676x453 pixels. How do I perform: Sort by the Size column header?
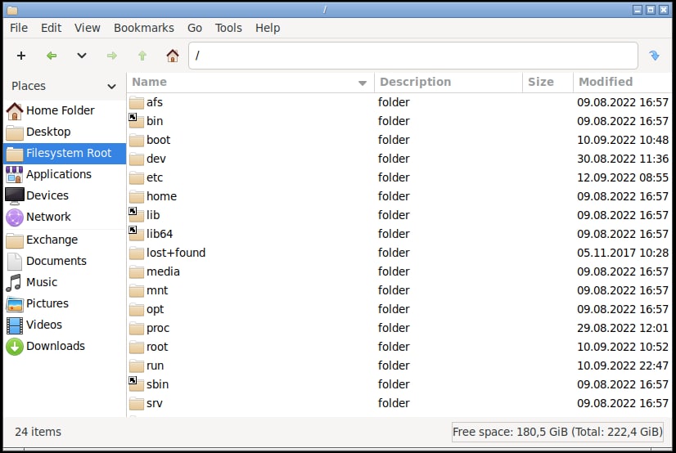pyautogui.click(x=548, y=82)
